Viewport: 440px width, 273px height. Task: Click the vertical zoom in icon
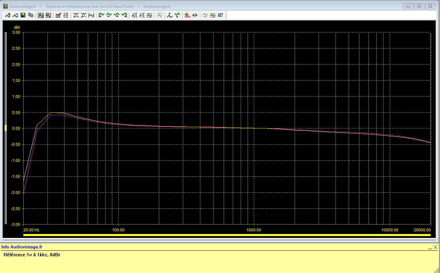click(x=134, y=15)
